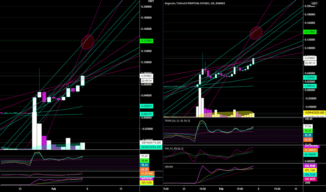Select green 0.137850 price label on left chart
The image size is (326, 192).
[147, 41]
